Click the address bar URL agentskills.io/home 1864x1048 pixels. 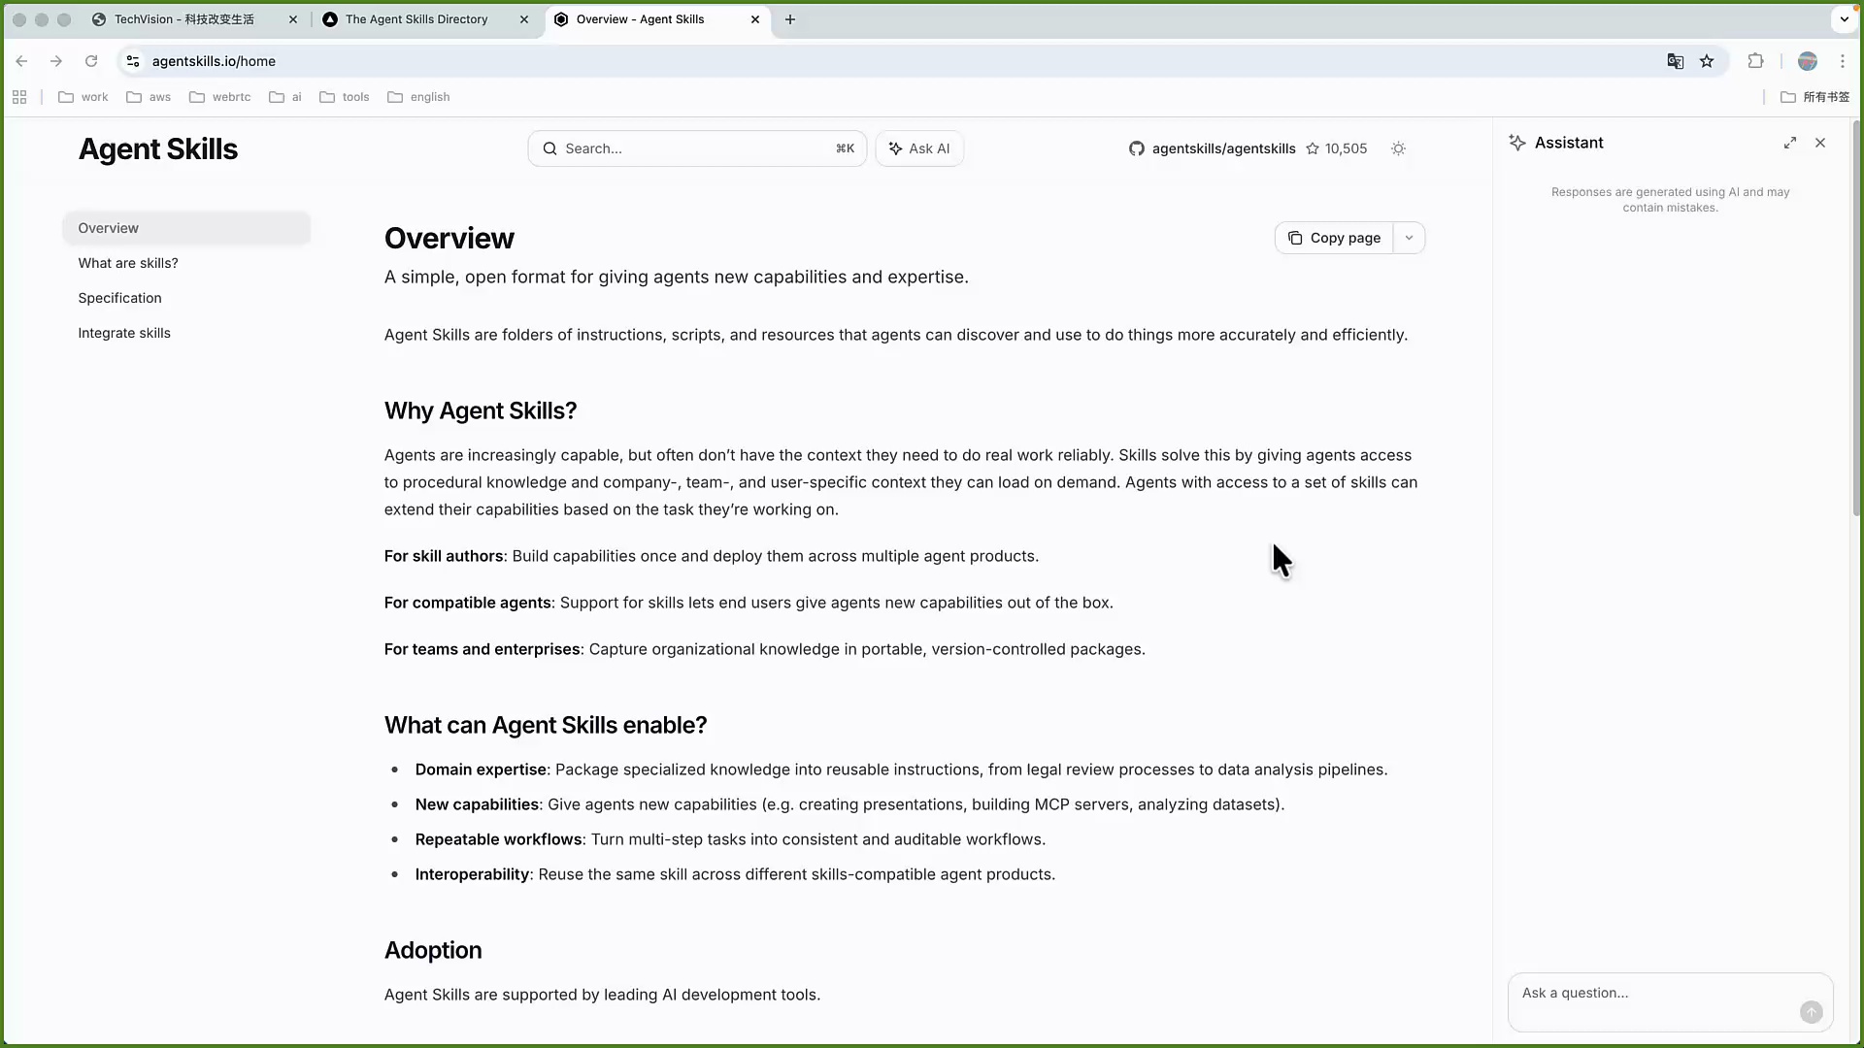point(214,61)
